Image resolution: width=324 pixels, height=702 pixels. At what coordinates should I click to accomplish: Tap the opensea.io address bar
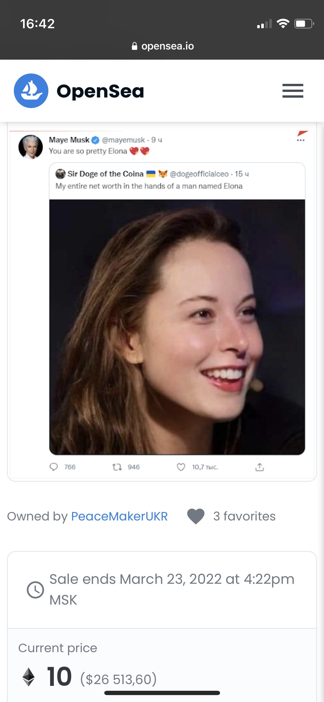[x=162, y=46]
